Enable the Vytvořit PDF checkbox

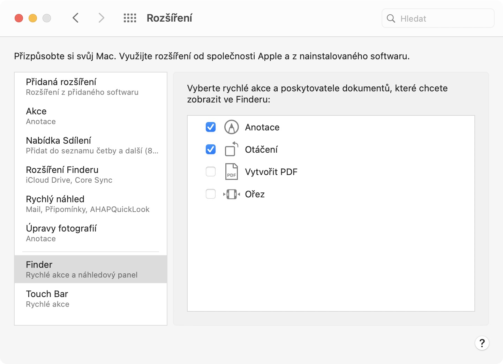point(211,172)
